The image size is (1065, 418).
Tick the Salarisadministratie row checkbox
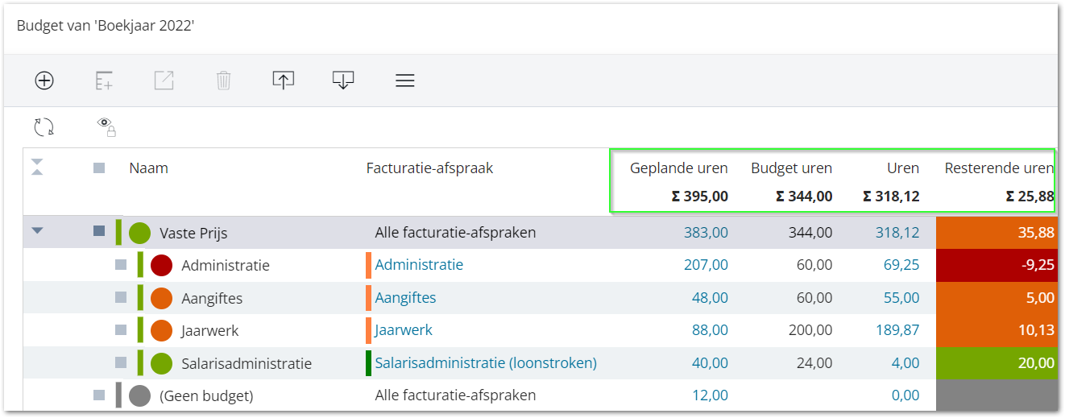click(121, 362)
